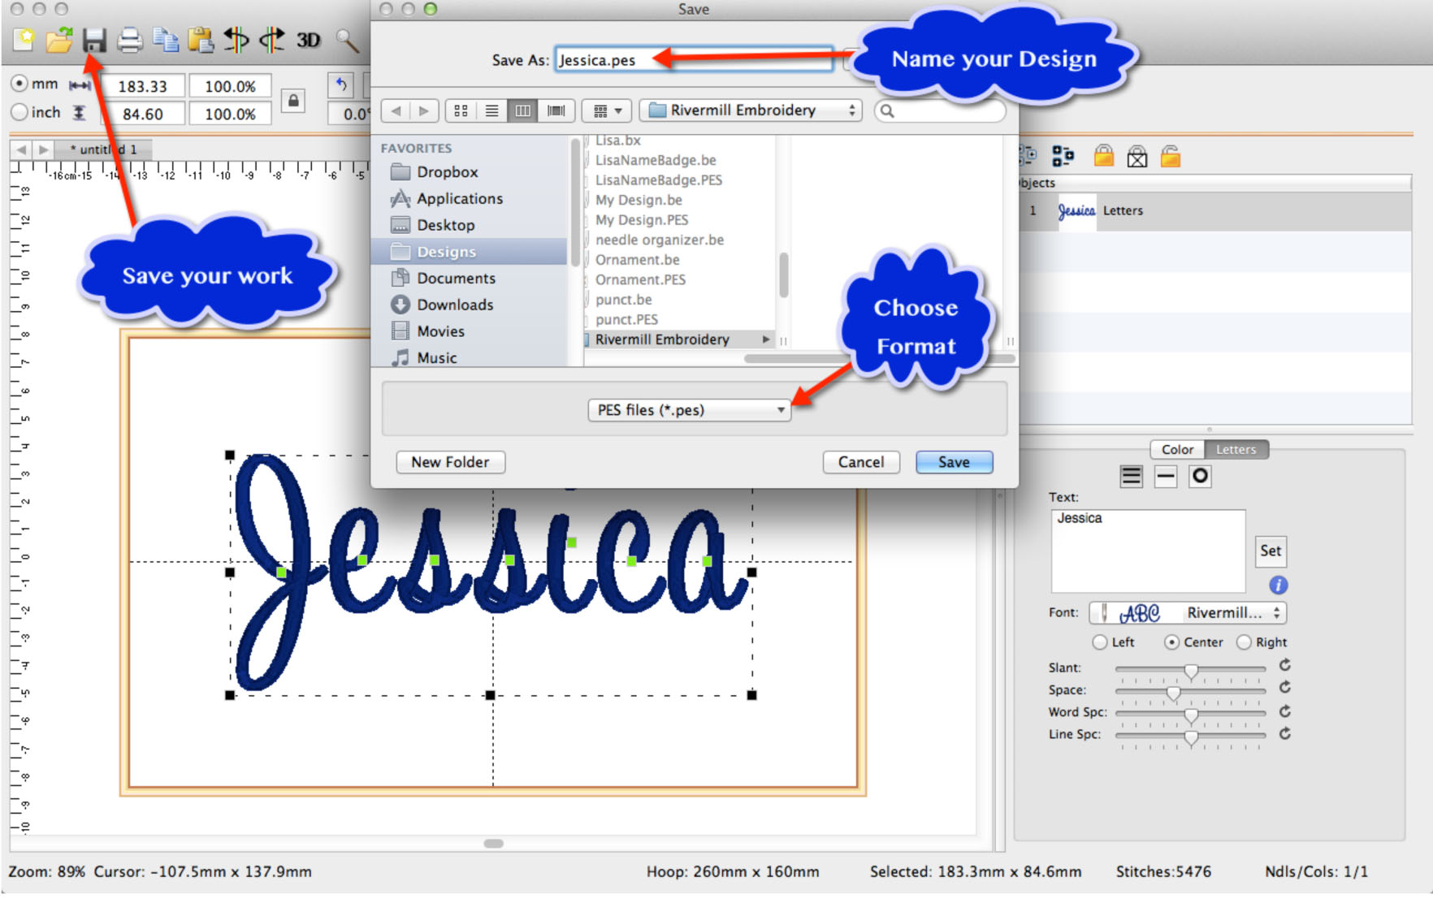Unlock all objects using the open padlock icon
The width and height of the screenshot is (1433, 899).
tap(1171, 155)
